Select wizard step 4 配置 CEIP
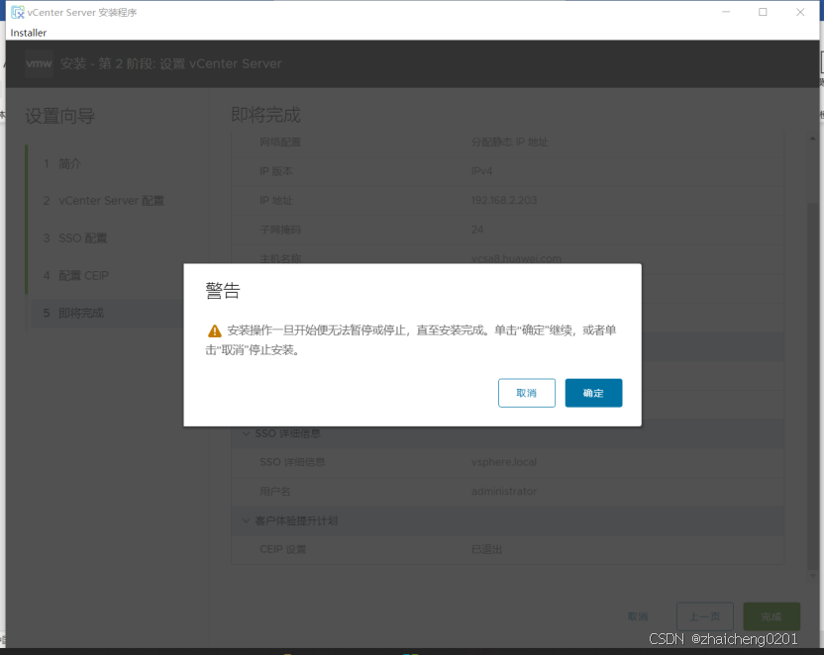This screenshot has width=824, height=655. coord(76,275)
